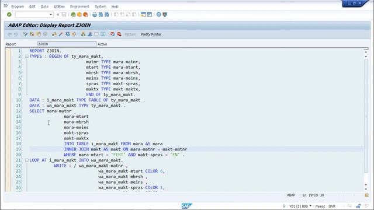Click the Direct Processing test icon
The height and width of the screenshot is (210, 374).
pyautogui.click(x=68, y=34)
